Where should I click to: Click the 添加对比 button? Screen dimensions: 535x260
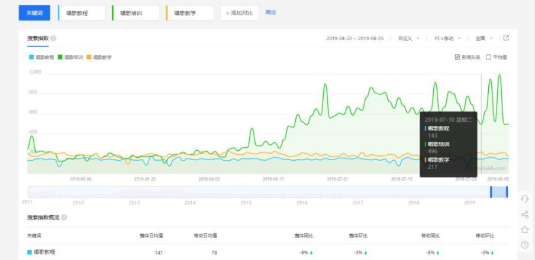click(239, 13)
